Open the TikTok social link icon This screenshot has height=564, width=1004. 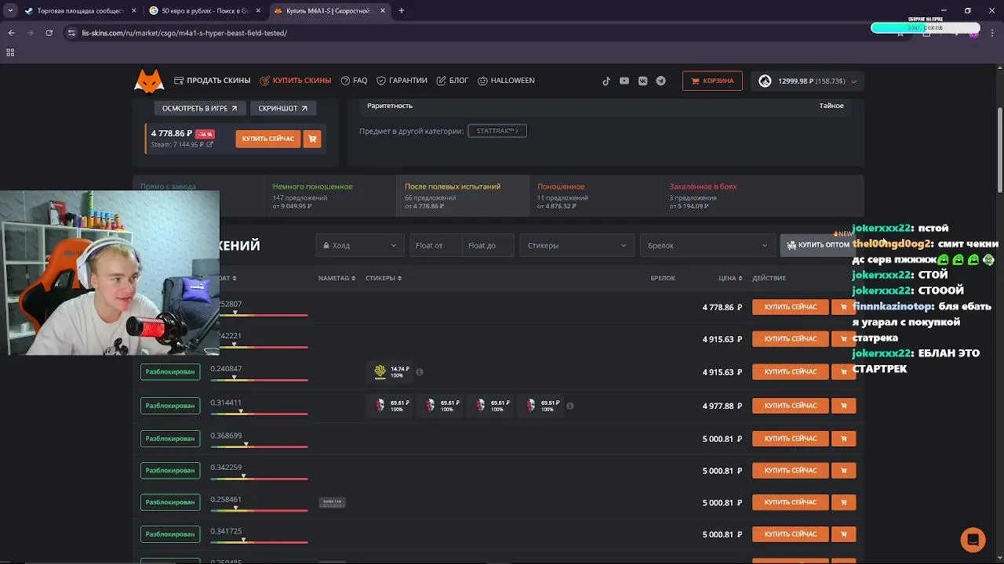(606, 81)
